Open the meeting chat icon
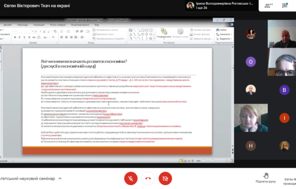 285,5
